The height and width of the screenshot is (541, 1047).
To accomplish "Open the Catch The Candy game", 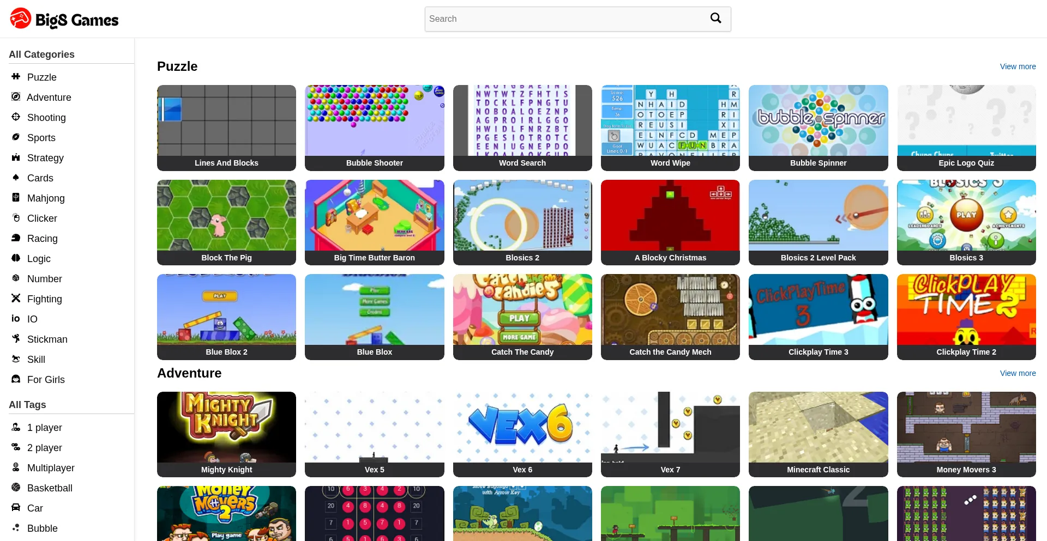I will 522,317.
